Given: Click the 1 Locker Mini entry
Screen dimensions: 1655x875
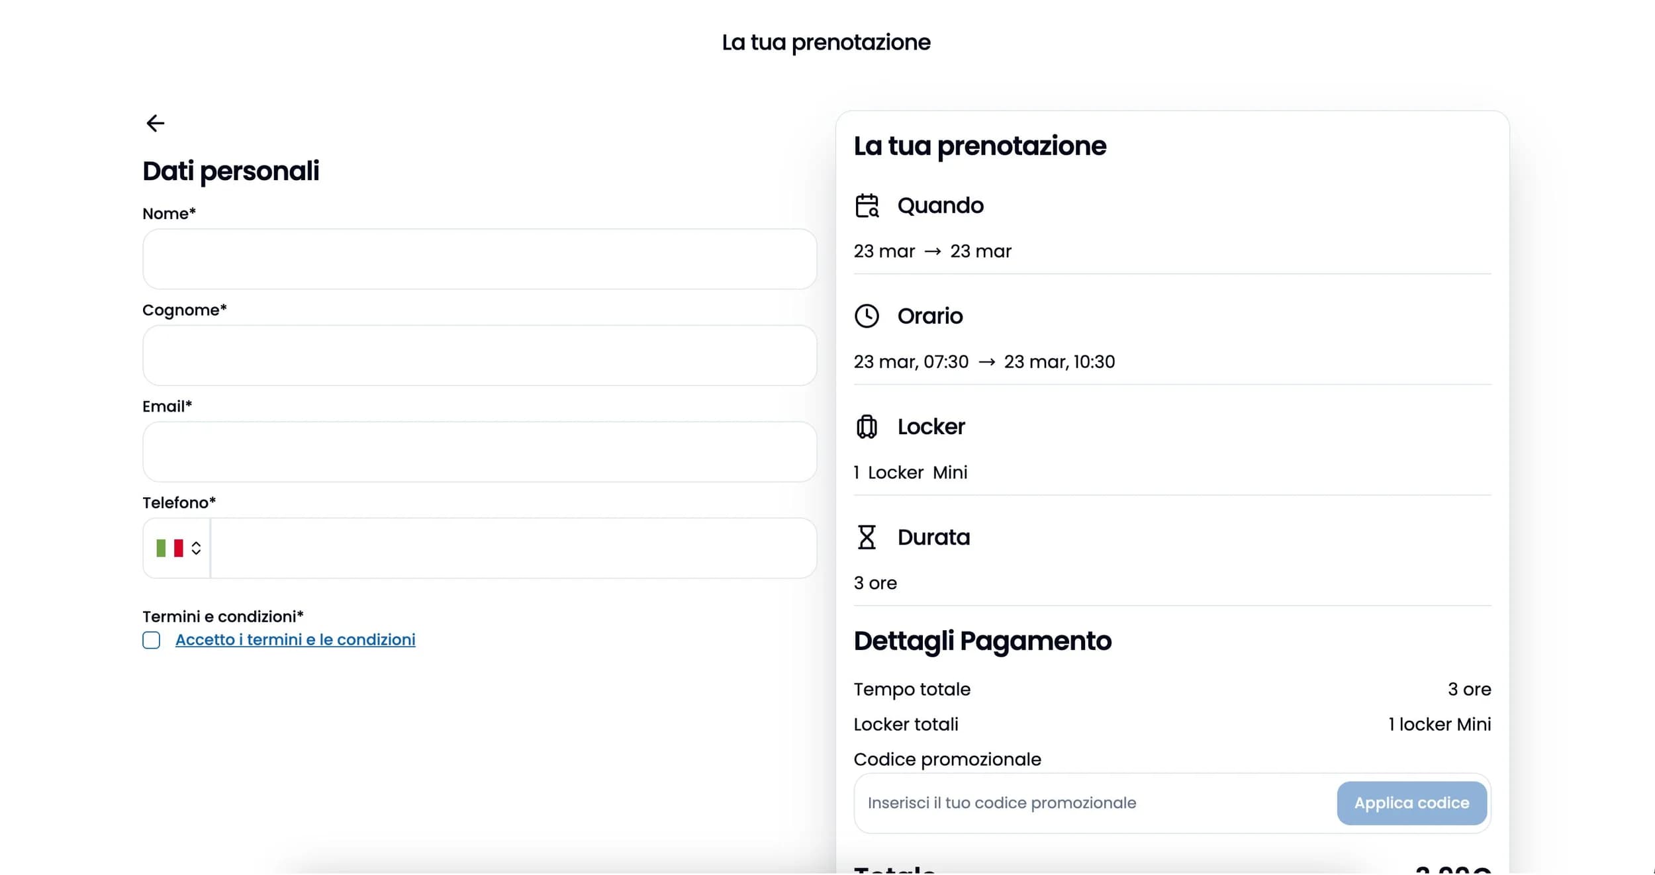Looking at the screenshot, I should (x=910, y=473).
